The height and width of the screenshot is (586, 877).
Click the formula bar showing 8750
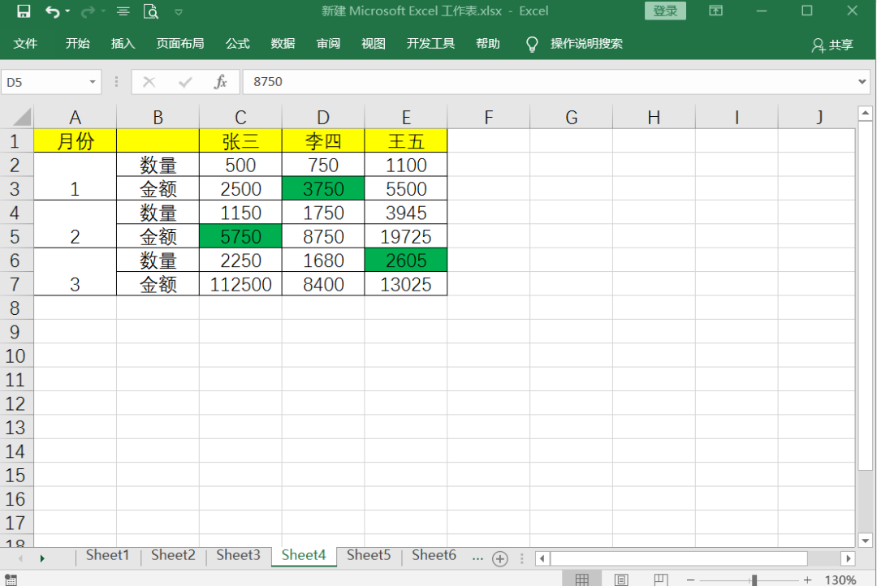548,82
